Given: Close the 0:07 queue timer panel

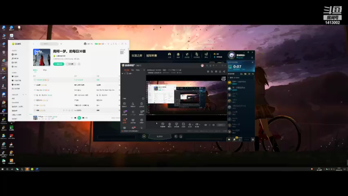Looking at the screenshot, I should pyautogui.click(x=252, y=62).
